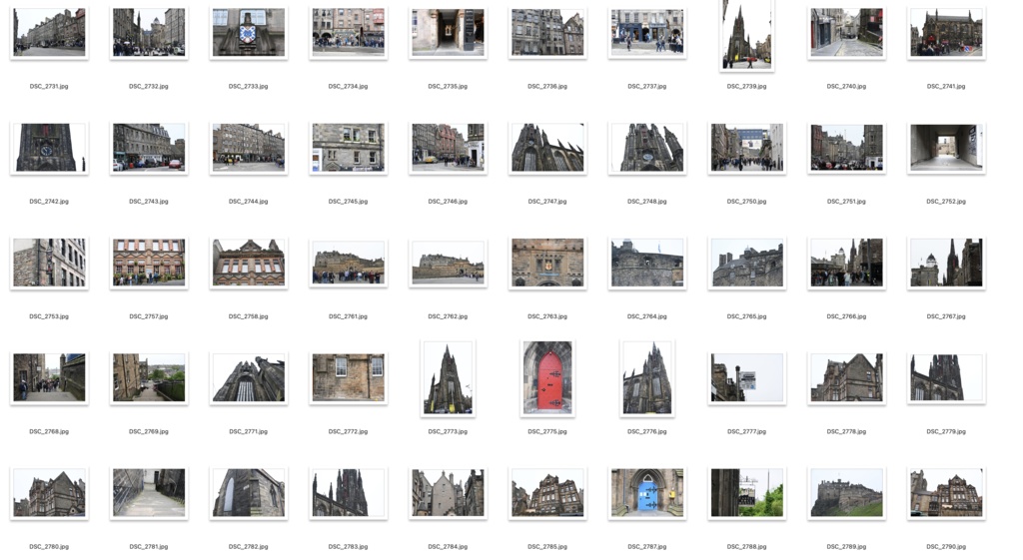Select the red brick building thumbnail DSC_2757.jpg
This screenshot has width=1023, height=560.
coord(149,263)
